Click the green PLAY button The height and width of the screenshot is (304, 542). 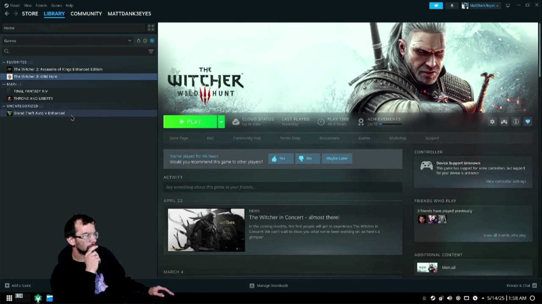coord(190,122)
